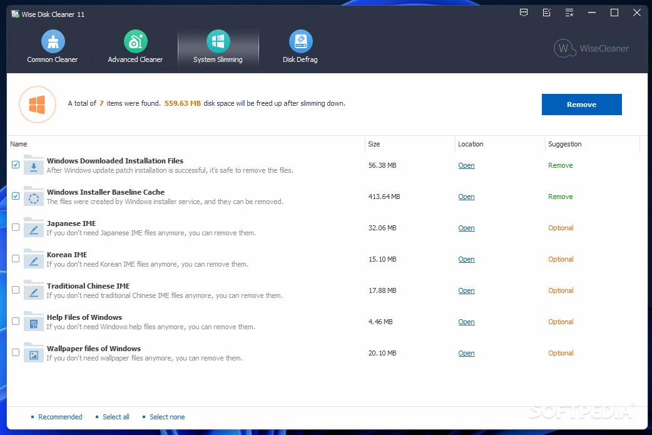Open location of Wallpaper files of Windows
The width and height of the screenshot is (652, 435).
point(466,353)
